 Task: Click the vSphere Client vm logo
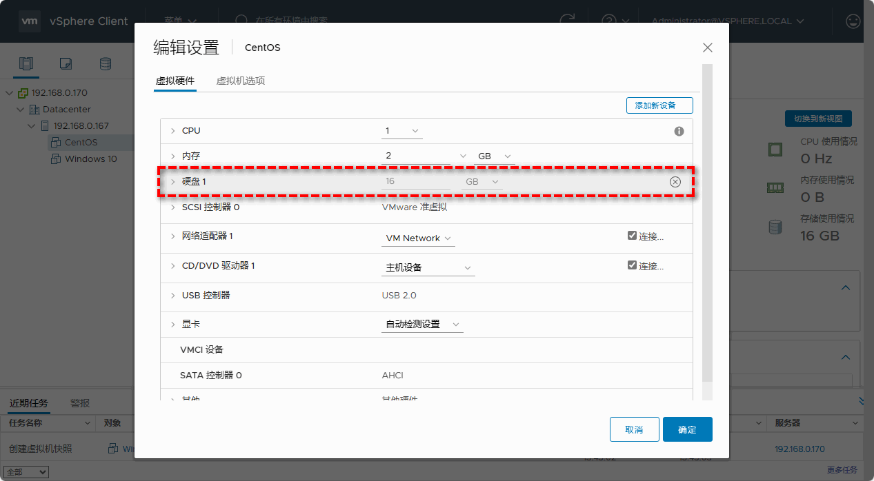tap(30, 21)
